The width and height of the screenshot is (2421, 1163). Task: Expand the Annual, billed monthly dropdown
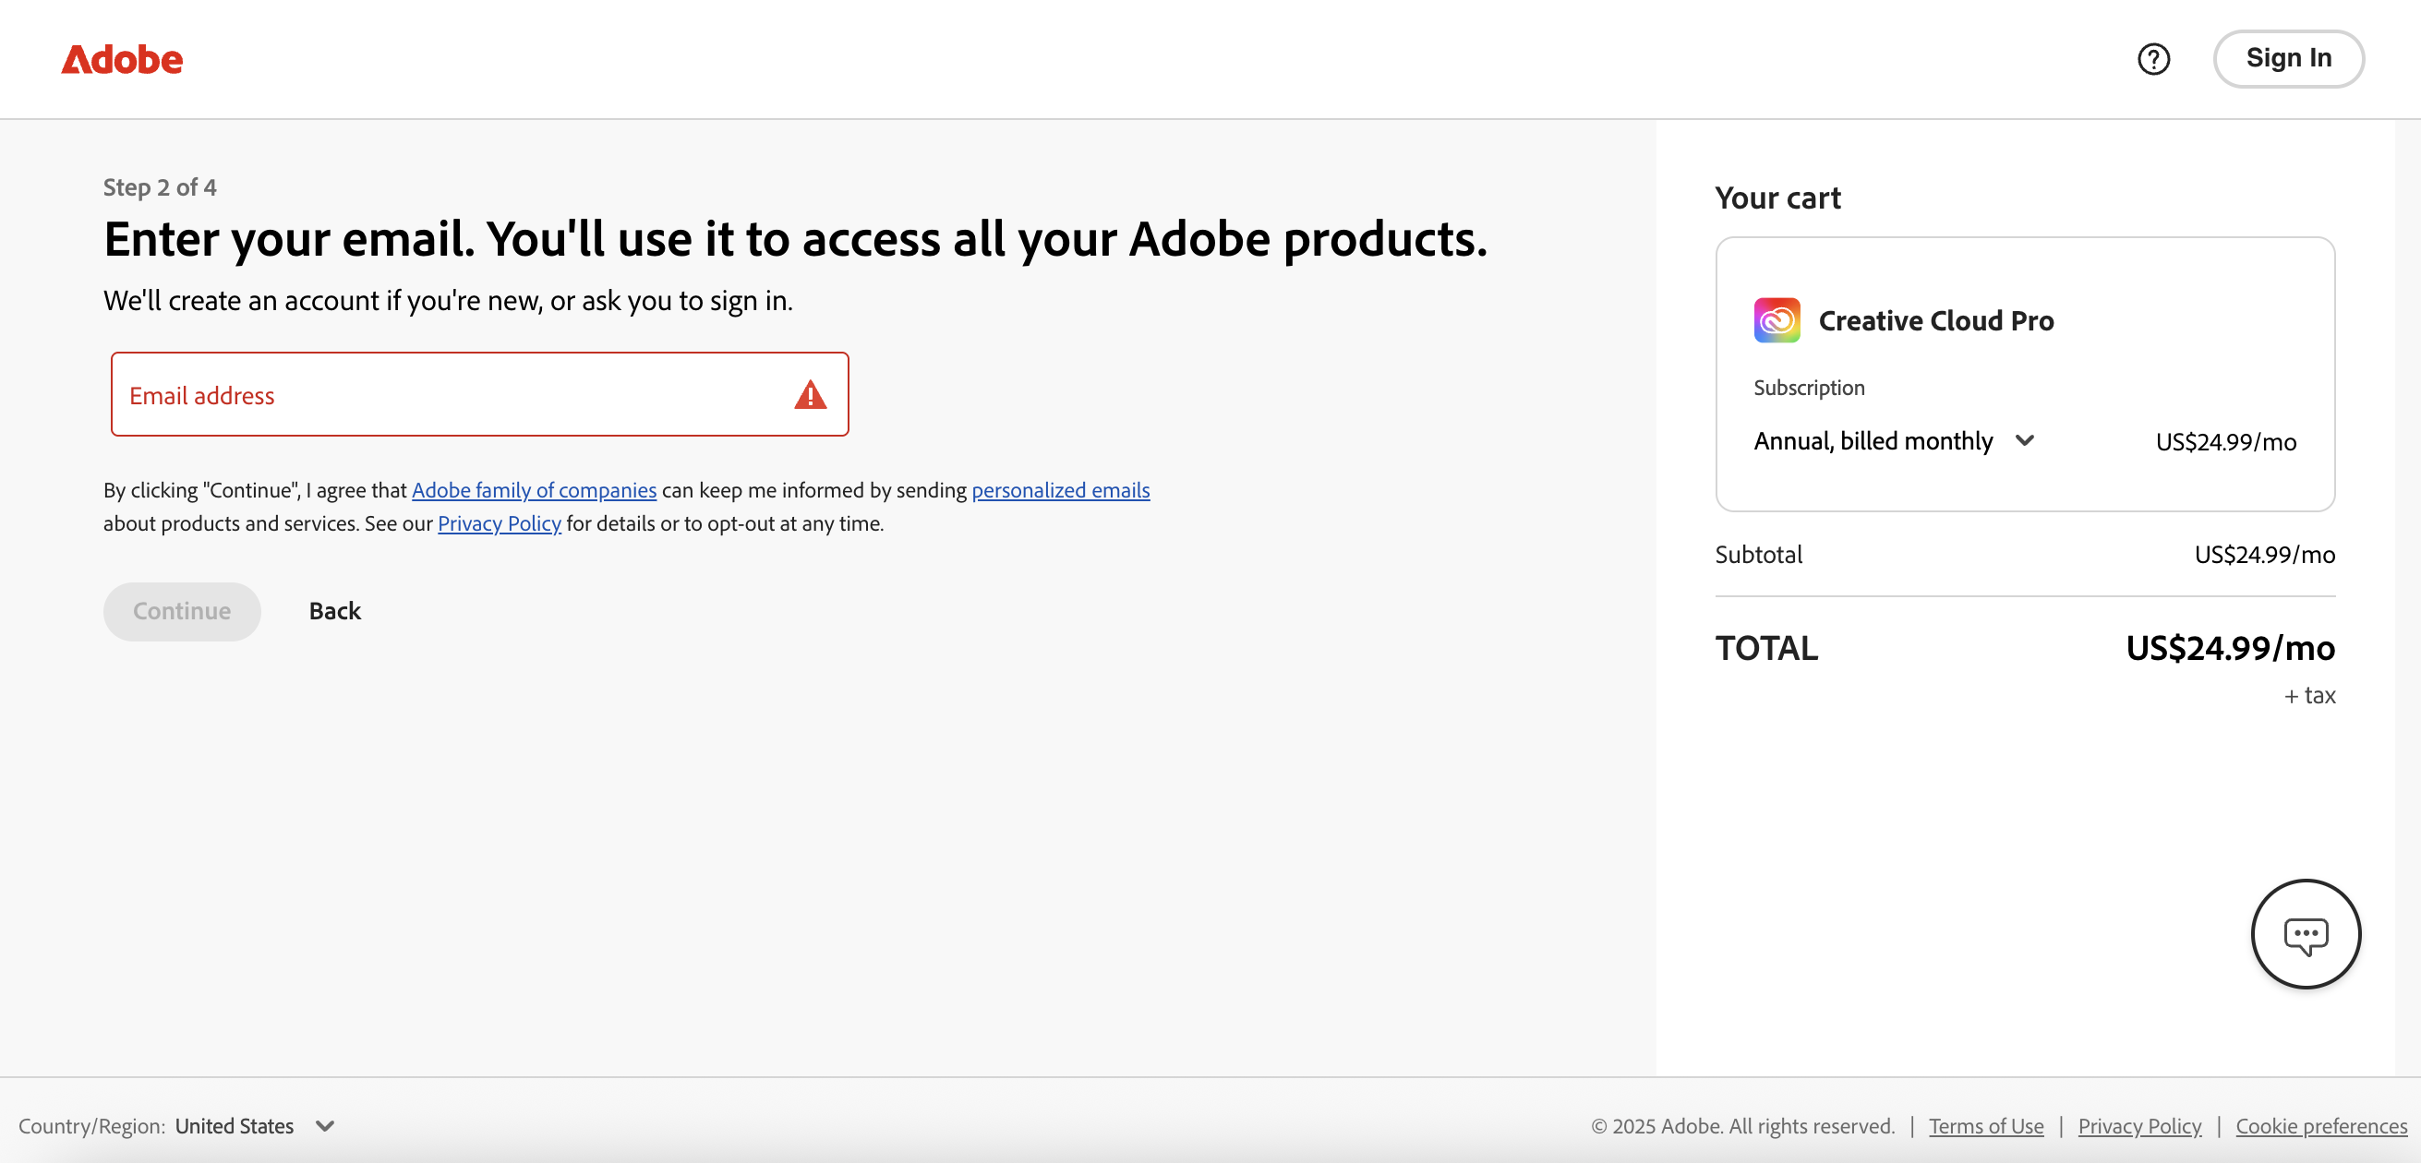coord(1873,440)
